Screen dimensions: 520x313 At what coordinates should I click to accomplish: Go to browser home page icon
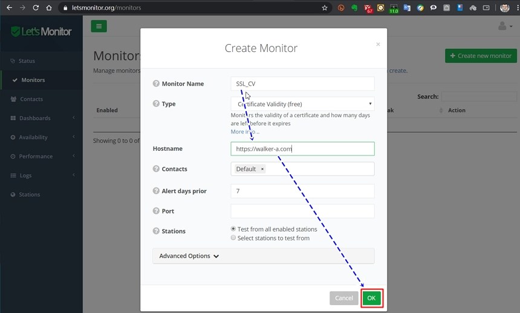(49, 8)
